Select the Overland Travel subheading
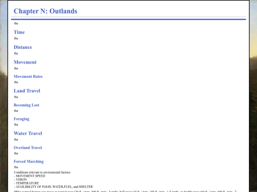Viewport: 257px width, 192px height. 28,147
